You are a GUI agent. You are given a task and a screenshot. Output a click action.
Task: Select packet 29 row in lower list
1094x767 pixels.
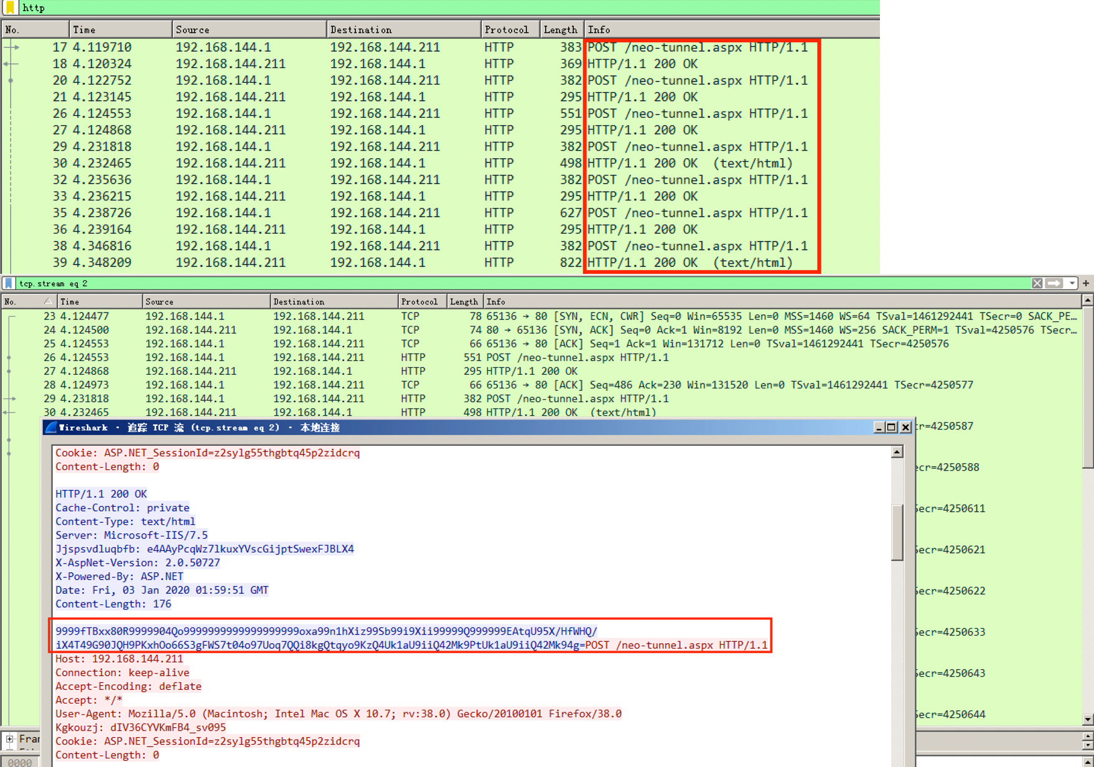pos(541,398)
